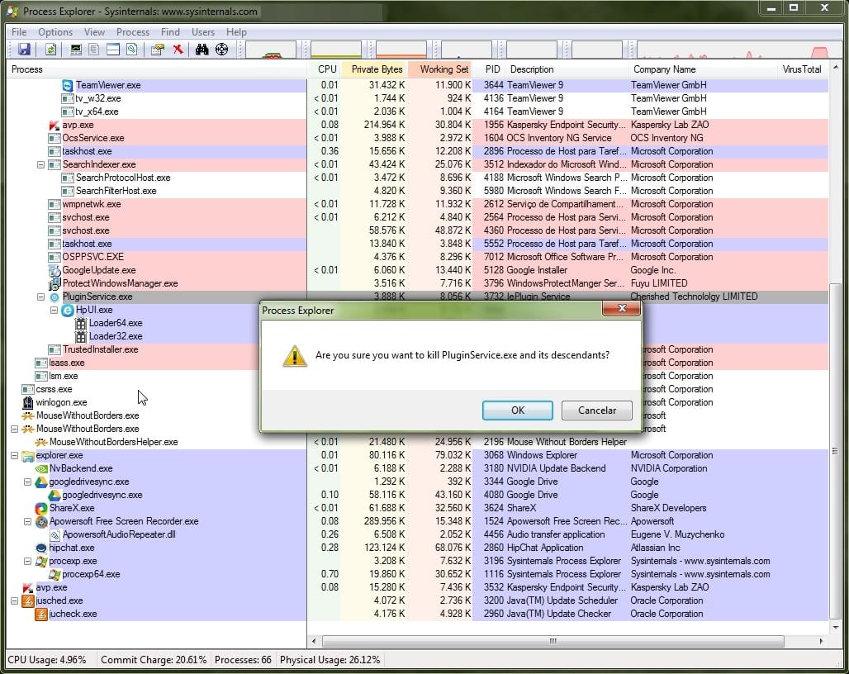The width and height of the screenshot is (849, 674).
Task: Click the NvBackend.exe NVIDIA icon
Action: tap(41, 468)
